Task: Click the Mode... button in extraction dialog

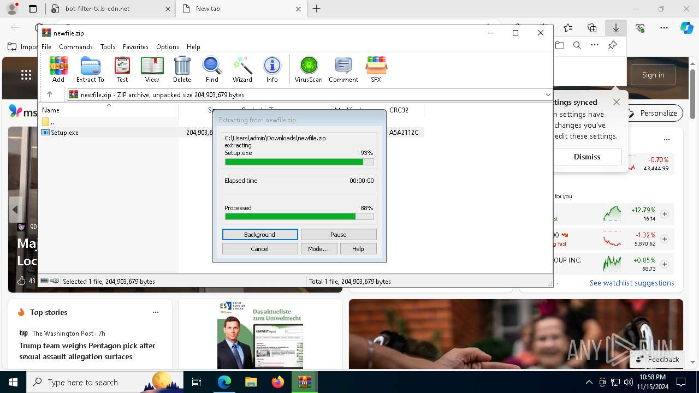Action: click(318, 249)
